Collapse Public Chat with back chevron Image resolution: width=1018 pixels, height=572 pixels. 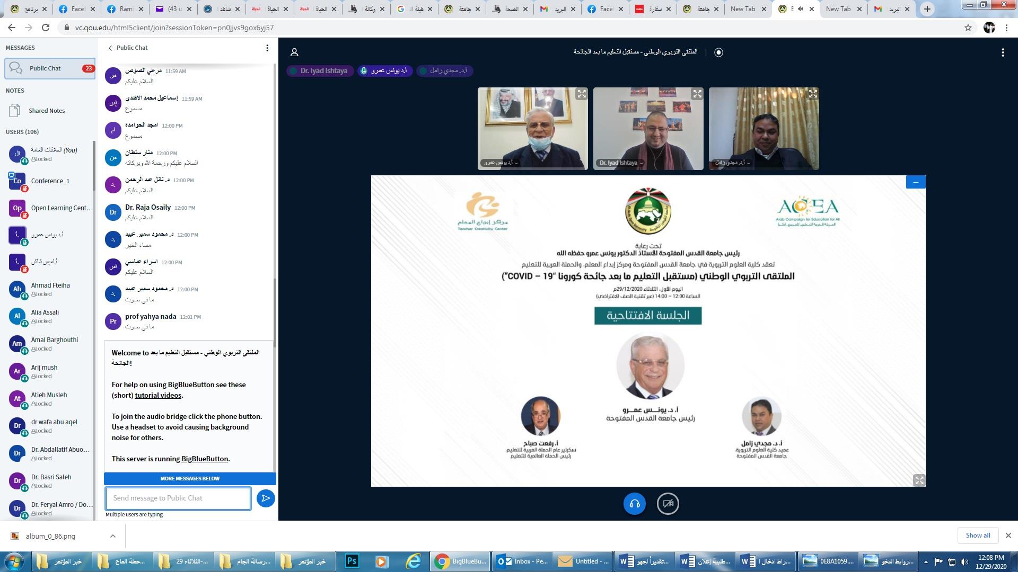(110, 48)
